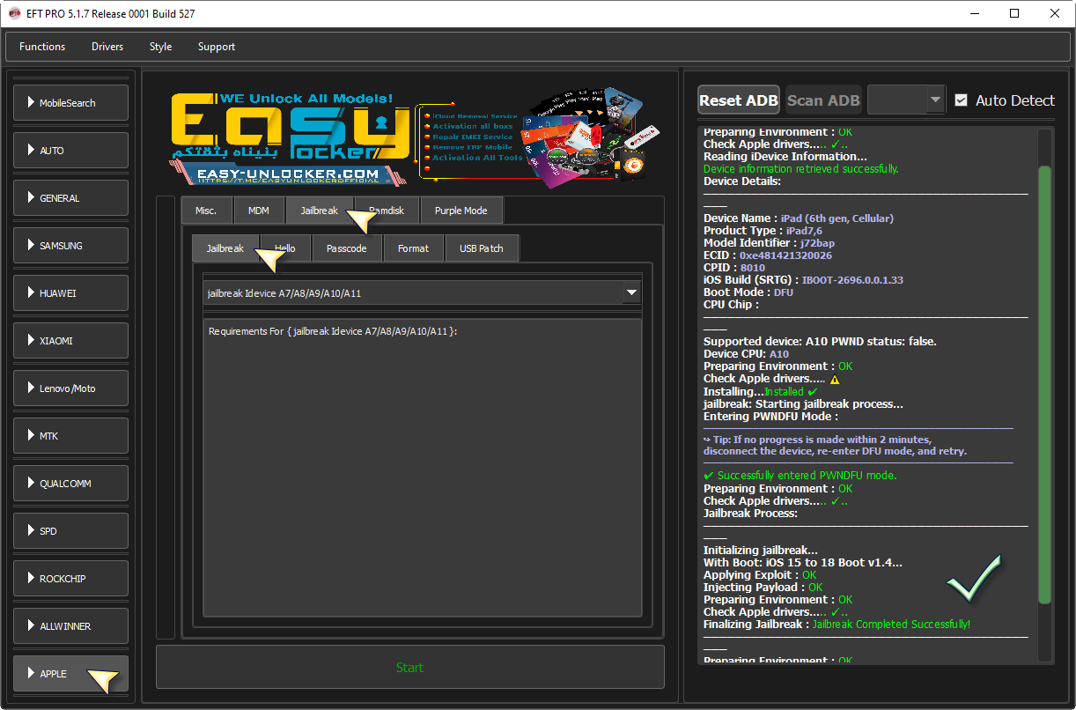Switch to the MDM tab

[259, 211]
